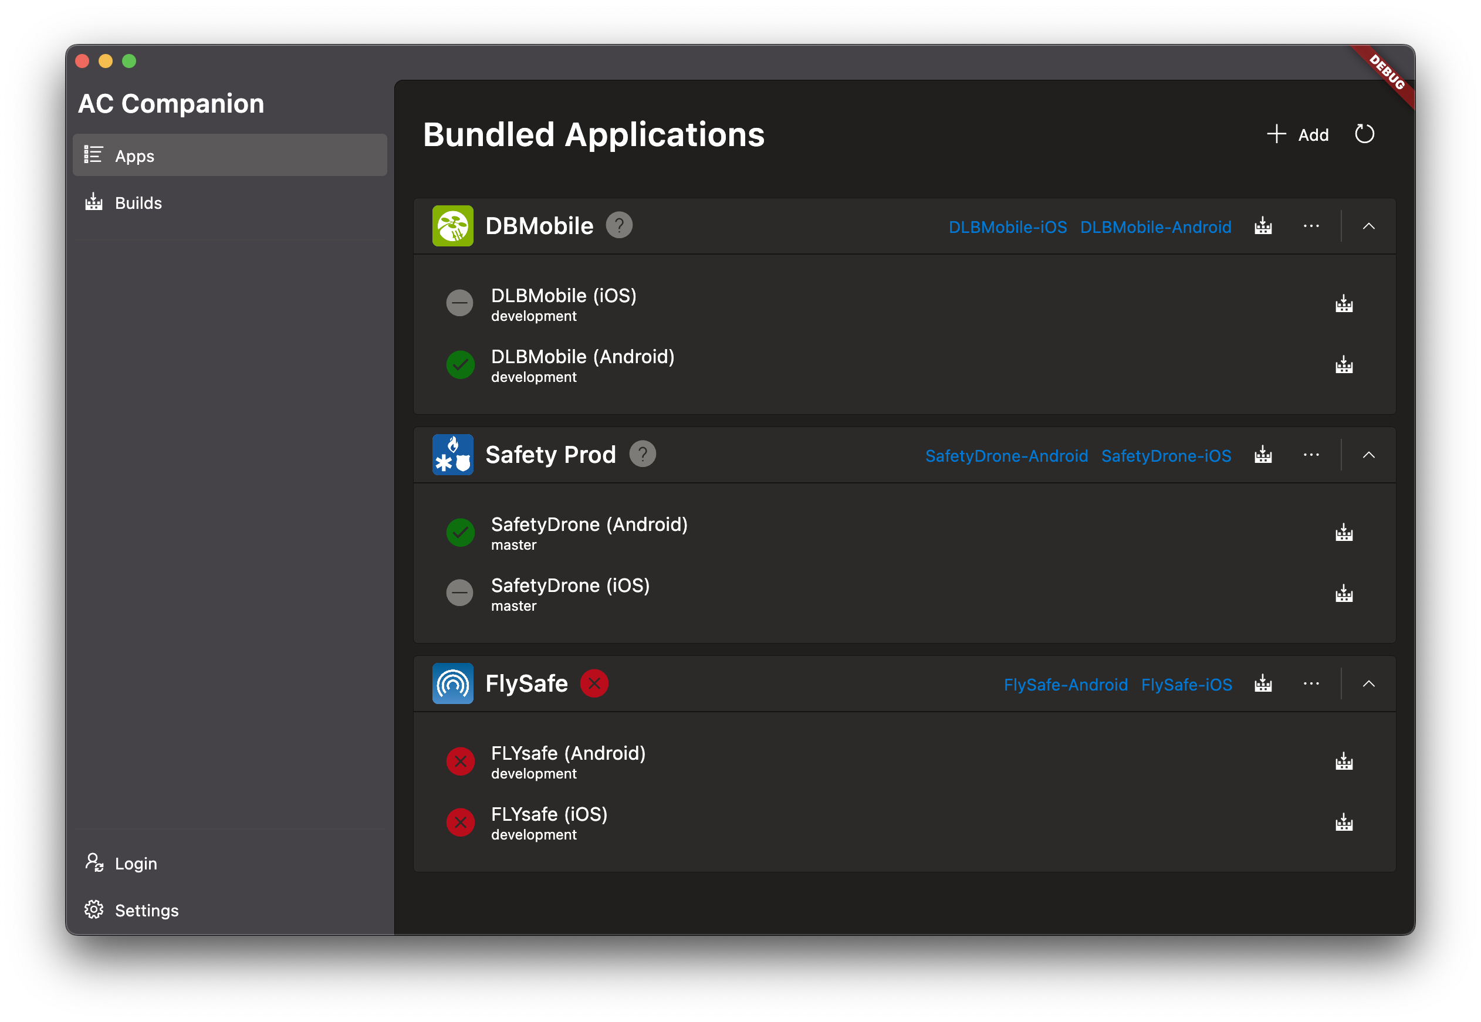This screenshot has height=1022, width=1481.
Task: Switch to the Builds sidebar item
Action: click(x=138, y=203)
